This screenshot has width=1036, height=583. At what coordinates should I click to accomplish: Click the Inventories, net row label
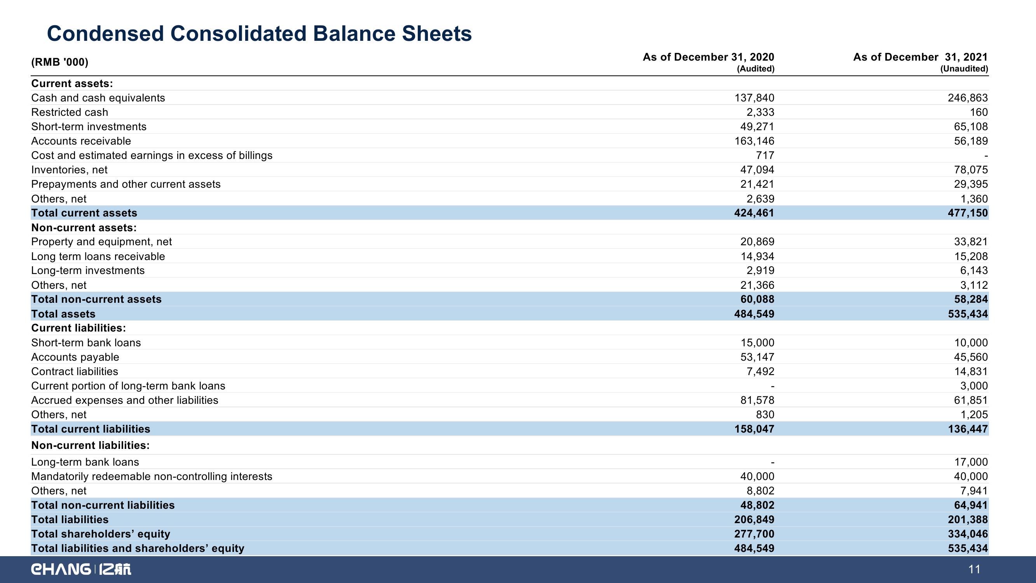pyautogui.click(x=69, y=170)
